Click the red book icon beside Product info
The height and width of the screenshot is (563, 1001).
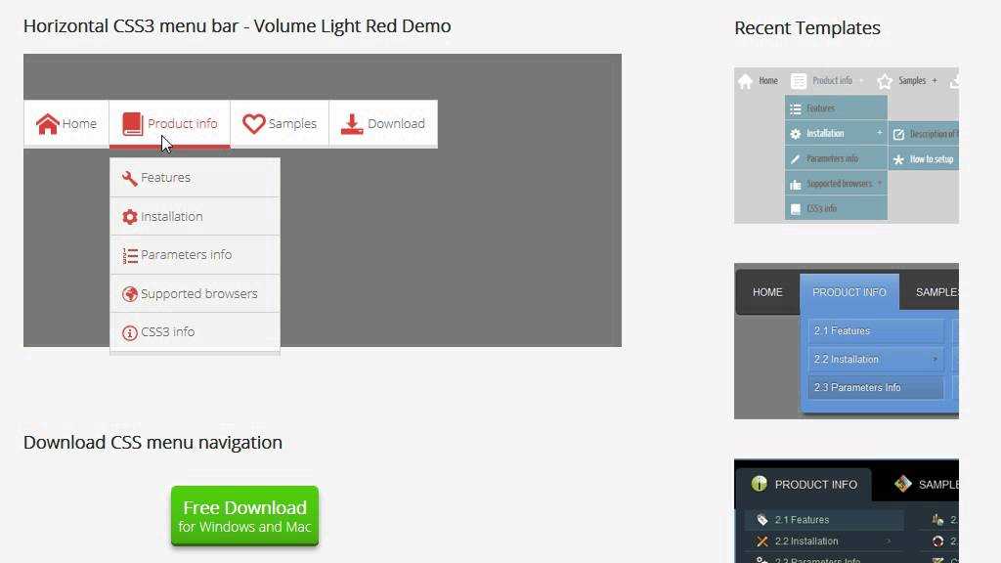click(133, 124)
